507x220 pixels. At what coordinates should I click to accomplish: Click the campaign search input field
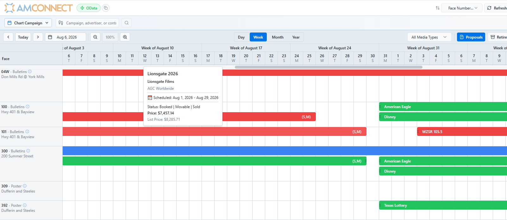[x=87, y=23]
